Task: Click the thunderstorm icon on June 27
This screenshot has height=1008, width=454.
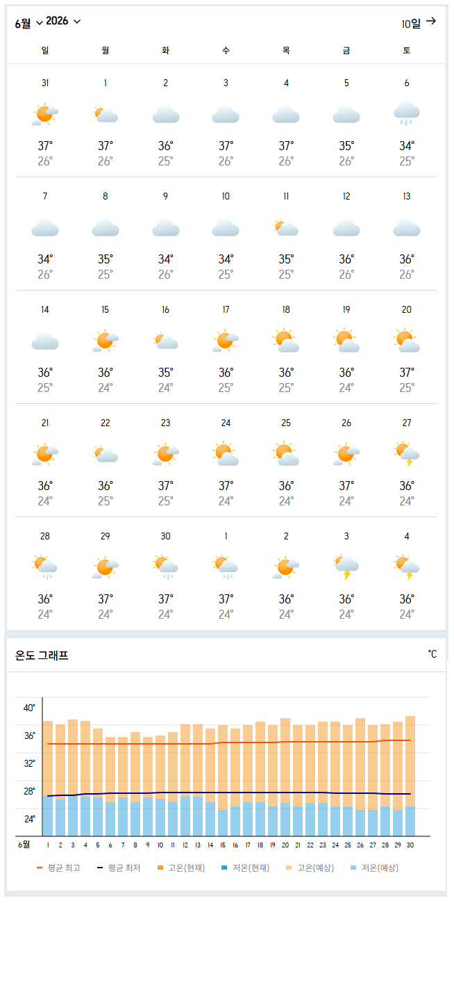Action: [407, 453]
